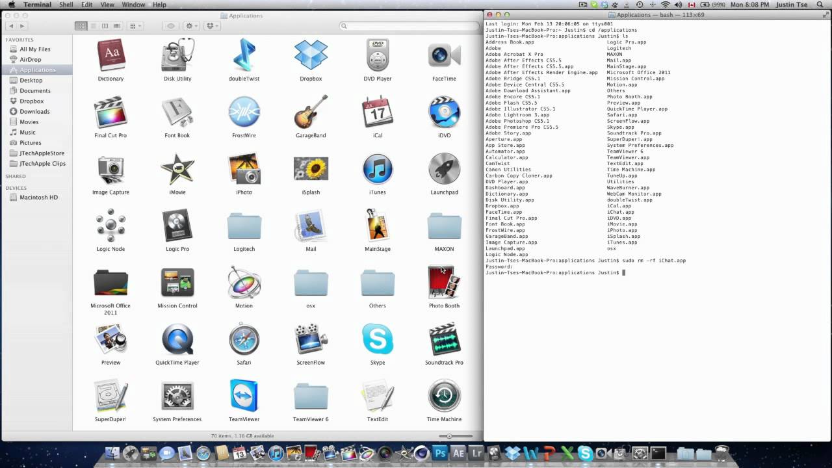This screenshot has width=832, height=468.
Task: Click the Mail stamp icon
Action: pyautogui.click(x=311, y=226)
